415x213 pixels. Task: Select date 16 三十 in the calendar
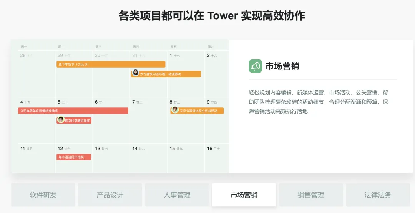point(213,149)
